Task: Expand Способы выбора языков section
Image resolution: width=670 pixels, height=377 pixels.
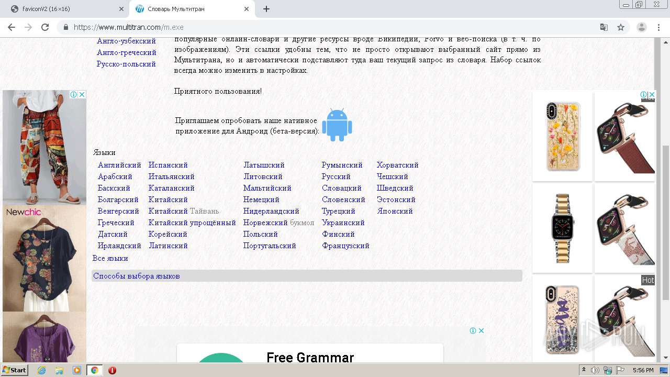Action: click(137, 276)
